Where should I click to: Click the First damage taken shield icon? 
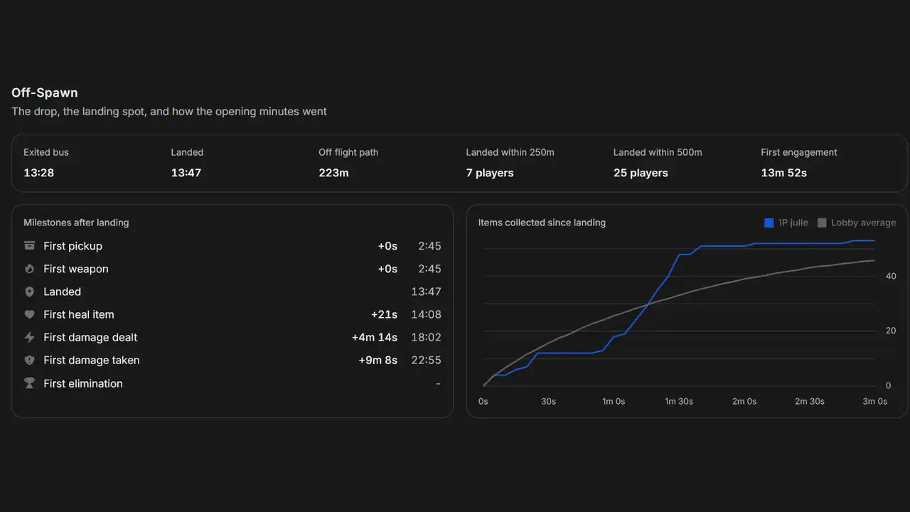coord(29,361)
